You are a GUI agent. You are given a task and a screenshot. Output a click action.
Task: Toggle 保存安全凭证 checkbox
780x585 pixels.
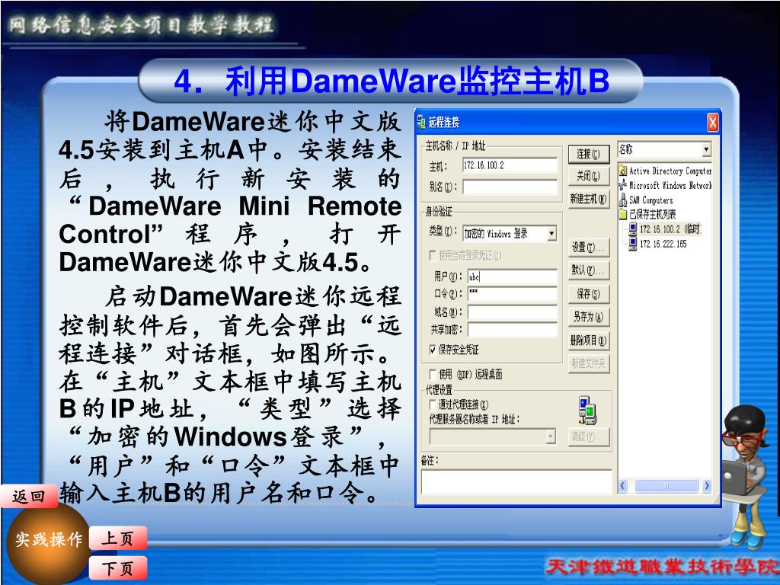point(433,350)
